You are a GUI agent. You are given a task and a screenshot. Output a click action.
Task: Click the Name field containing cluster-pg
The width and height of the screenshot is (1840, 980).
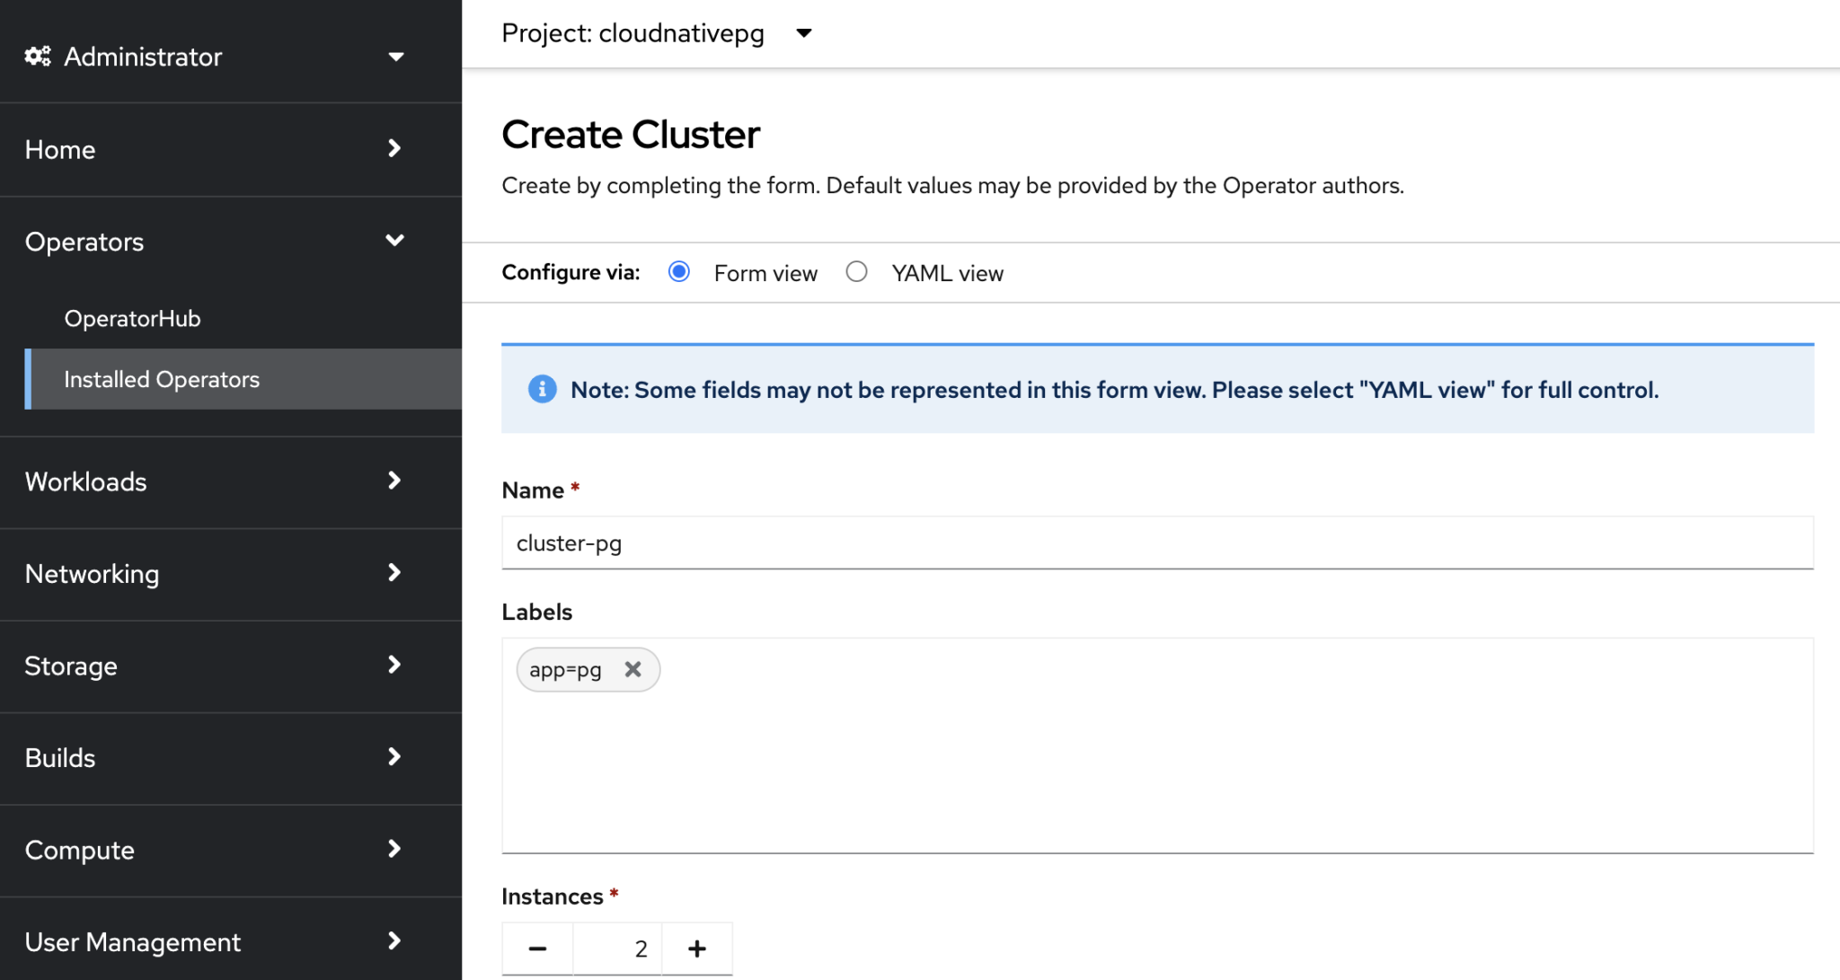[x=1157, y=543]
